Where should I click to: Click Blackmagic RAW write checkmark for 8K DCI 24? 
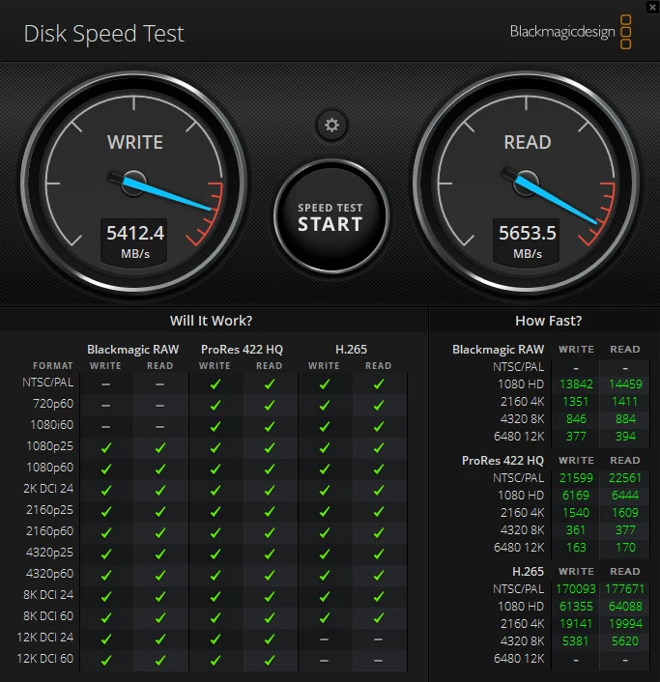(x=105, y=597)
